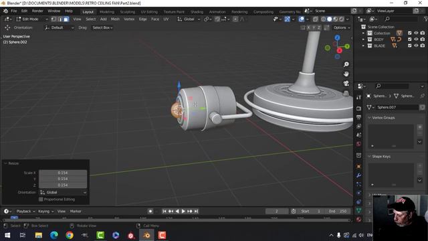
Task: Hide BLADE collection via eye icon
Action: tap(416, 46)
